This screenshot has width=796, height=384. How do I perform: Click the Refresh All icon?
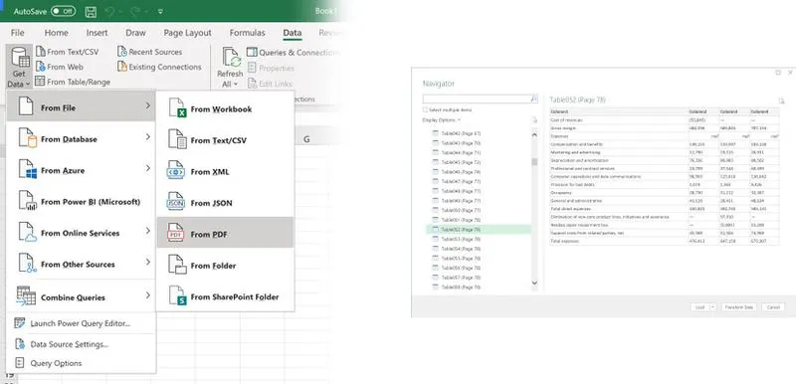(231, 58)
